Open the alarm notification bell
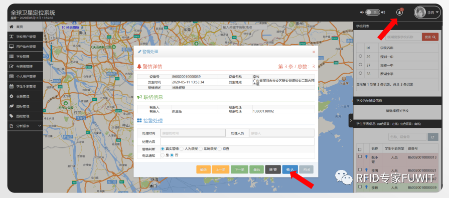 (x=399, y=13)
